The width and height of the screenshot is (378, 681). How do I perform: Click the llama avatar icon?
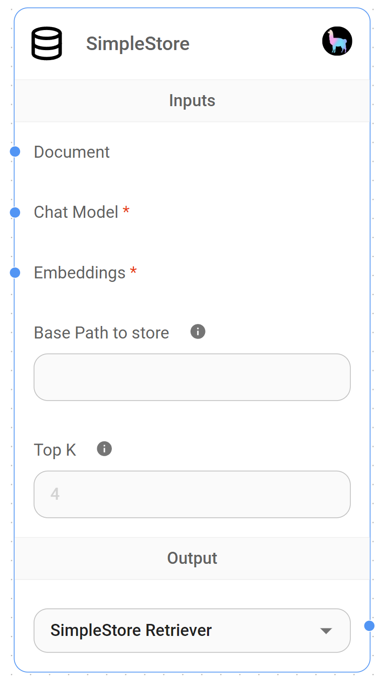337,41
